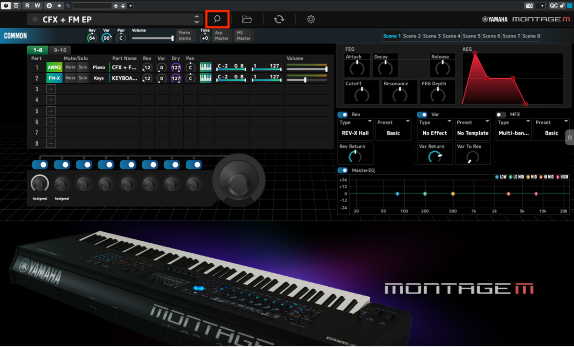Add a part in slot 7
574x347 pixels.
click(x=51, y=132)
